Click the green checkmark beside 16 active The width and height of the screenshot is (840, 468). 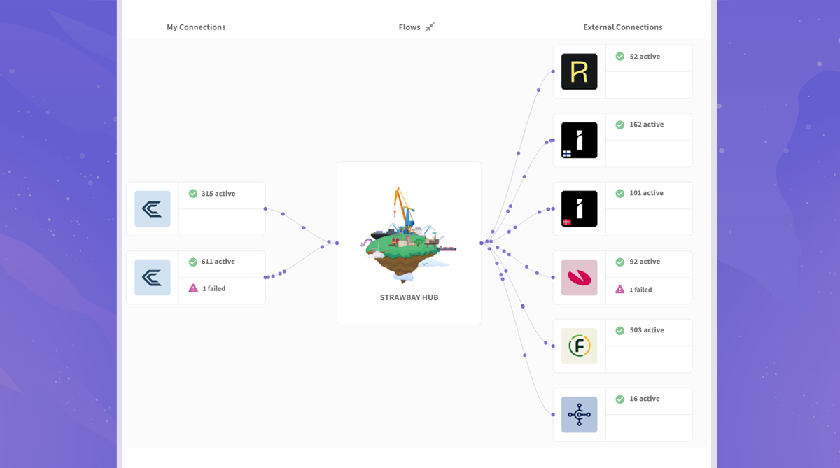(x=619, y=399)
